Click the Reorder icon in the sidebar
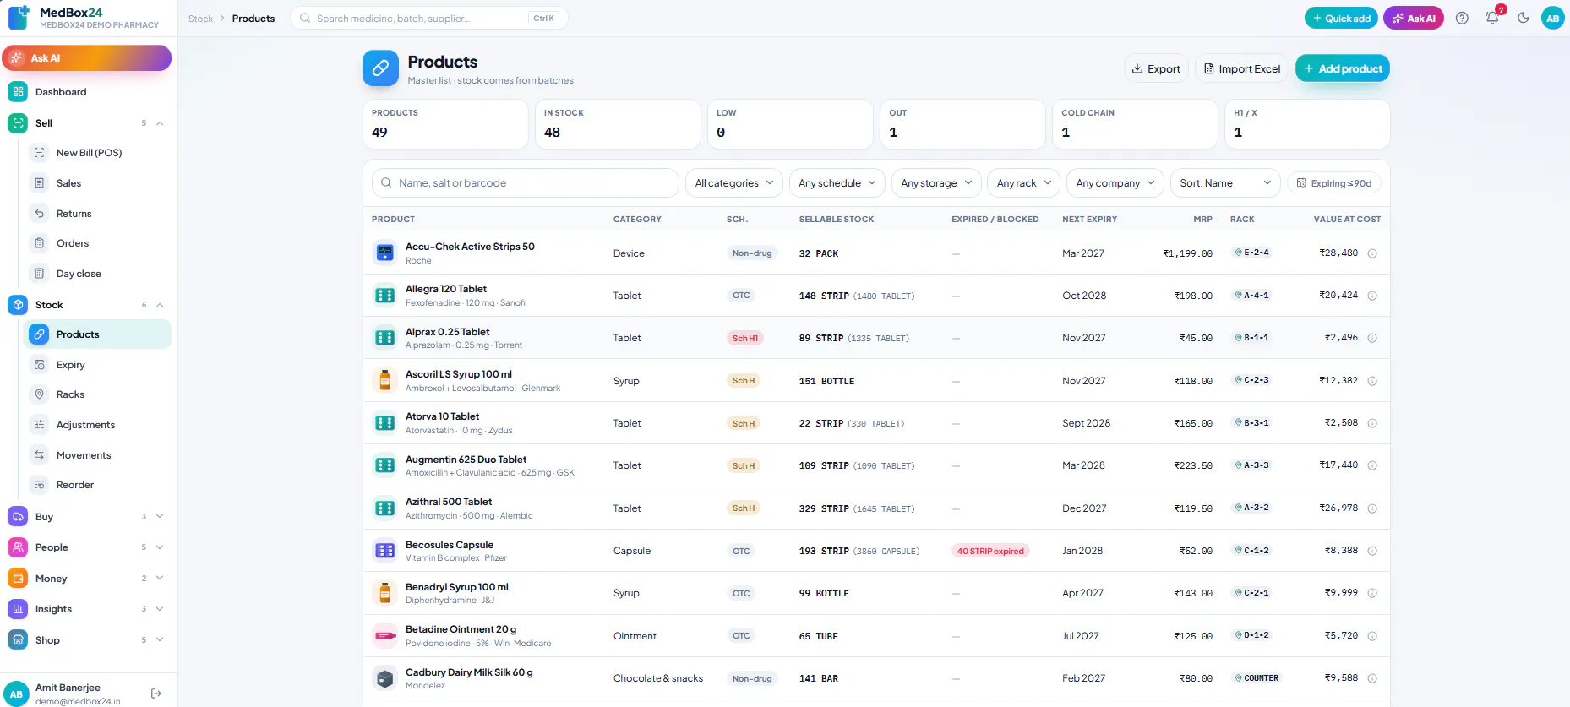Image resolution: width=1570 pixels, height=707 pixels. (x=39, y=485)
